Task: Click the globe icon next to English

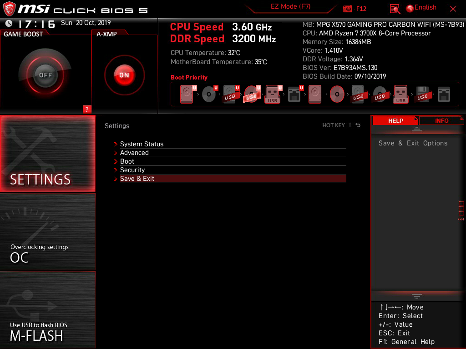Action: tap(411, 8)
